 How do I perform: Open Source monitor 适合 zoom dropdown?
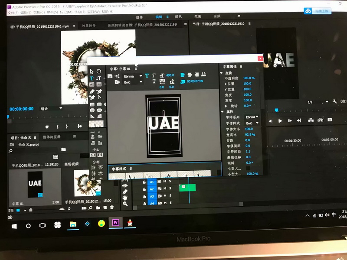tap(51, 108)
